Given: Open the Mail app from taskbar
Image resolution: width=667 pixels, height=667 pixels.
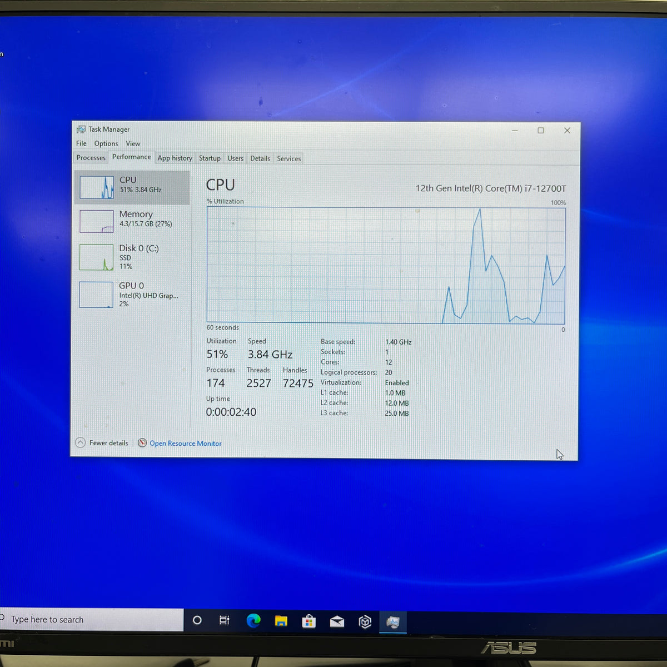Looking at the screenshot, I should click(337, 621).
